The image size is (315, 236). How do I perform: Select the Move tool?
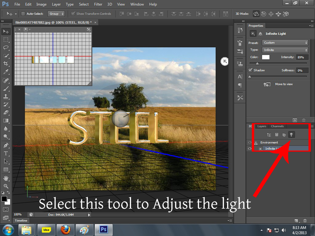(x=6, y=31)
